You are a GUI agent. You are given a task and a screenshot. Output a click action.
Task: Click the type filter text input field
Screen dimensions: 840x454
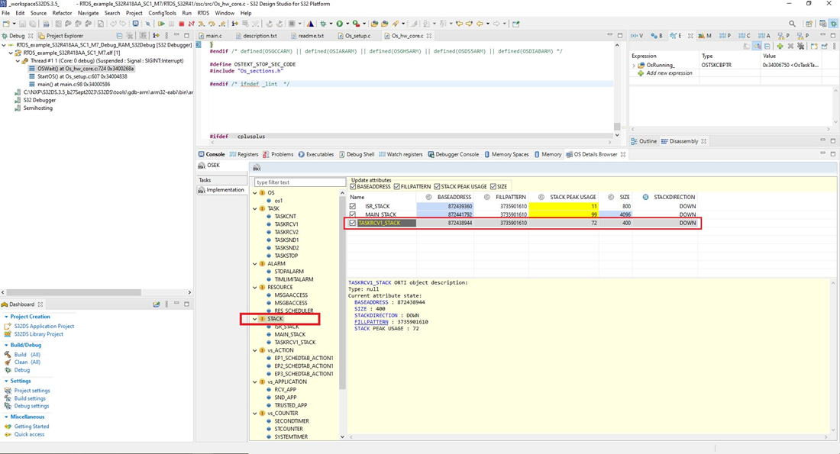298,182
